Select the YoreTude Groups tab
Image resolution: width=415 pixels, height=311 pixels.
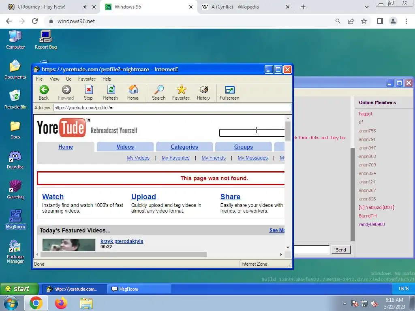click(244, 147)
